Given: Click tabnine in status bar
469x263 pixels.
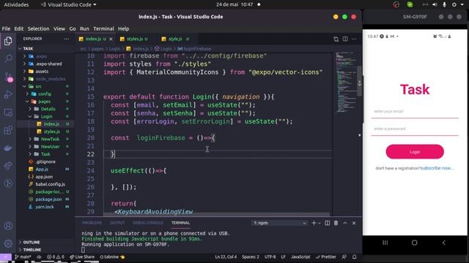Looking at the screenshot, I should click(112, 256).
